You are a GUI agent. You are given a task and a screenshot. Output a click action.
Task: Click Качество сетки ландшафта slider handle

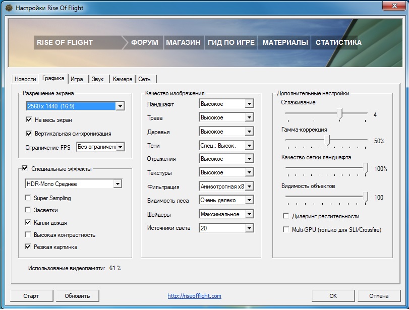tap(366, 168)
